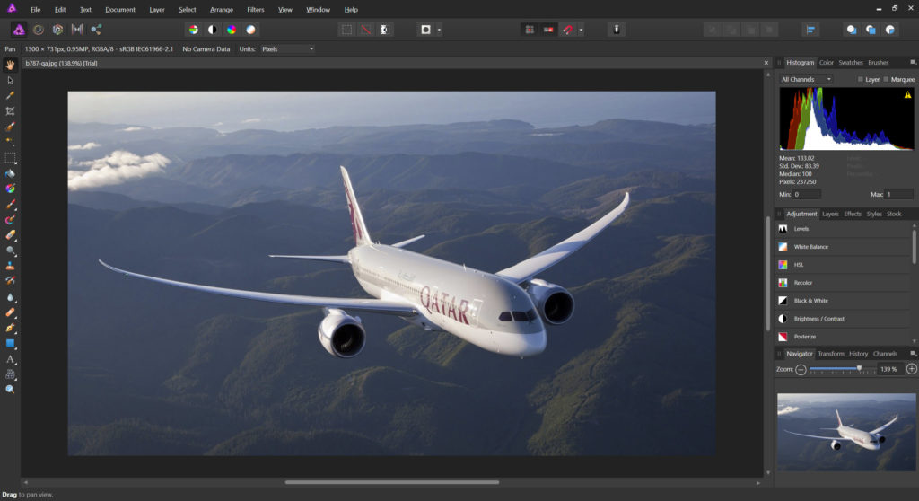Toggle Move By Whole Pixels
The width and height of the screenshot is (919, 501).
click(x=548, y=30)
